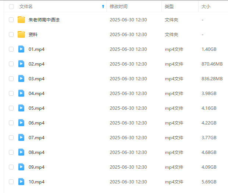Click the 4.68GB size cell

click(x=209, y=152)
